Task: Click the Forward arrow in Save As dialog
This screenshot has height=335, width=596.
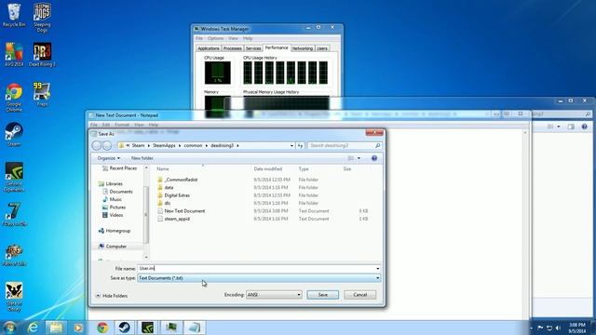Action: click(x=107, y=145)
